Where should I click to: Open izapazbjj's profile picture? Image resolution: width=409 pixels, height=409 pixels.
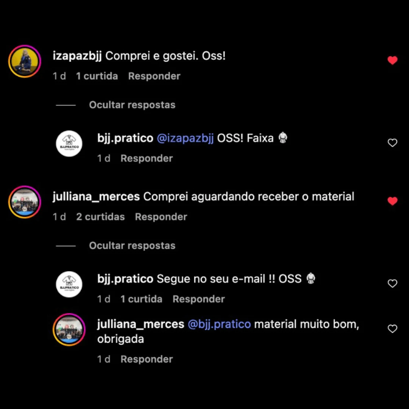25,61
